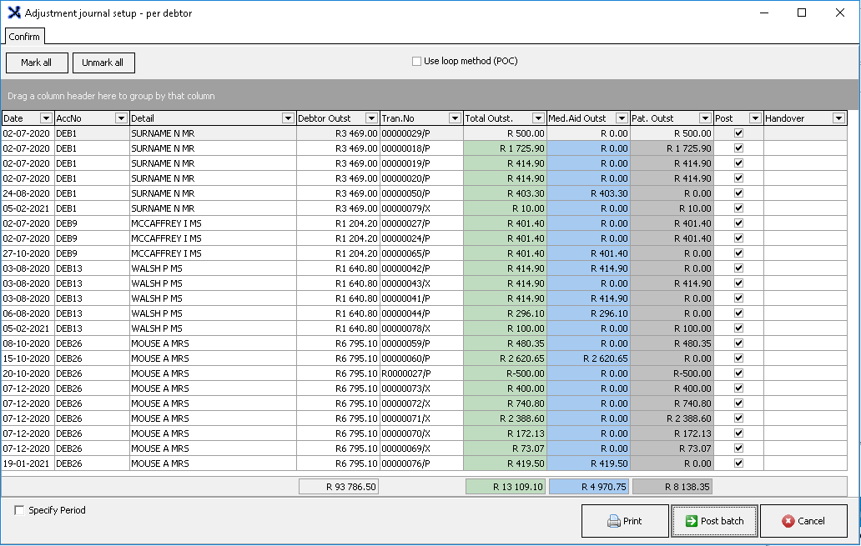
Task: Open the Handover column filter dropdown
Action: point(838,118)
